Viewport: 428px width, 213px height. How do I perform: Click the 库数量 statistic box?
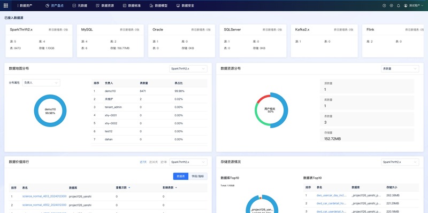pos(367,102)
